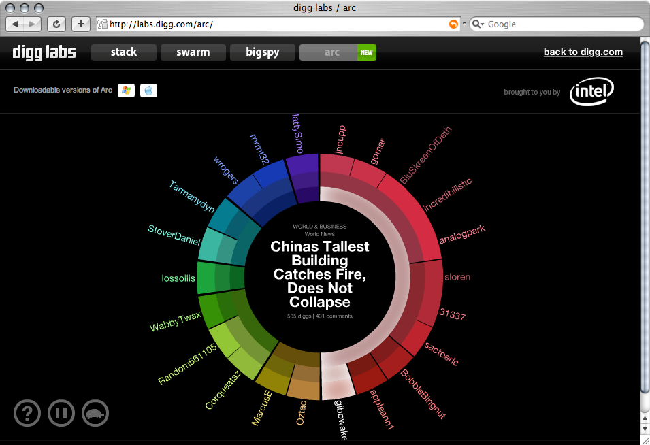Reload the page with the refresh icon
The width and height of the screenshot is (650, 445).
click(56, 24)
